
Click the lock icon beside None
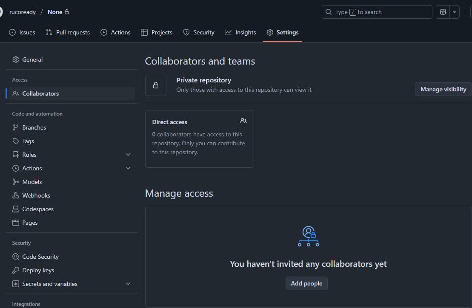click(67, 12)
